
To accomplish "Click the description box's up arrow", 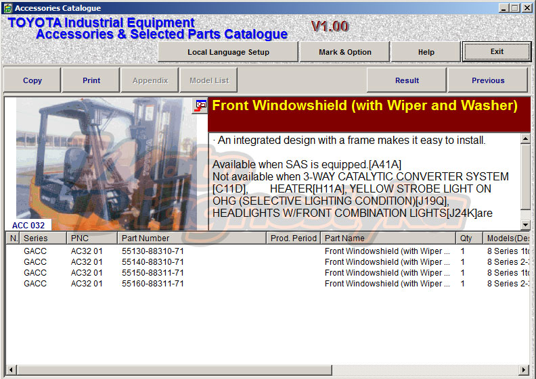I will tap(525, 138).
